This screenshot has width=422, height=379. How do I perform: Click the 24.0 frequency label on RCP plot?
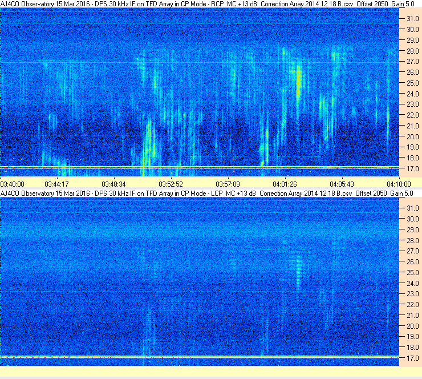[x=413, y=94]
